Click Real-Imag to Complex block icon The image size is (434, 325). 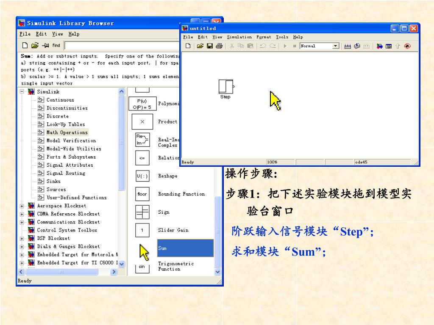click(x=142, y=140)
